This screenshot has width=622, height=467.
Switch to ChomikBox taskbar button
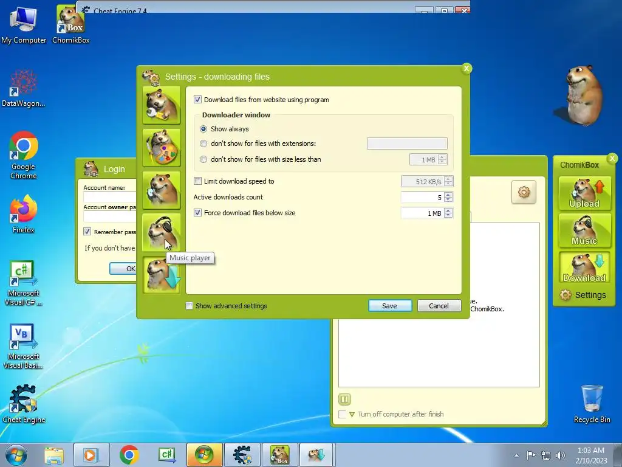tap(279, 455)
